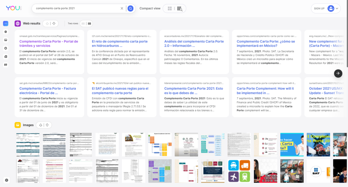Click the round next-arrow button for web results
Viewport: 348px width, 187px height.
tap(338, 73)
